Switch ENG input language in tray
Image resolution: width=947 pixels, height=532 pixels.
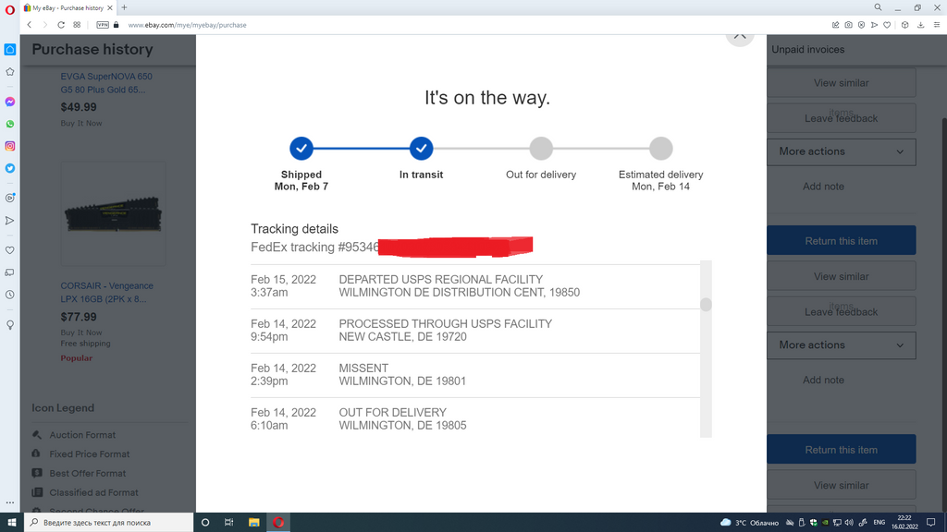[879, 523]
